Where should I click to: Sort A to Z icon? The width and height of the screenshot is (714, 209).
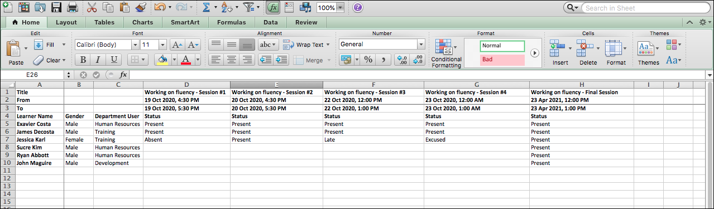(227, 7)
